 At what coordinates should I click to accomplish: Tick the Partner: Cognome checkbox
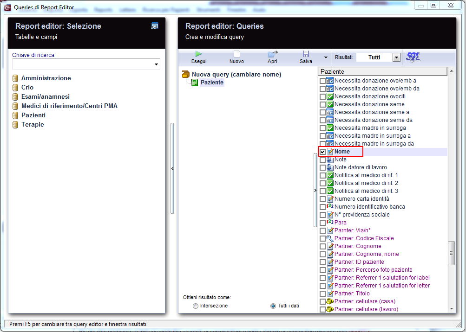pos(322,246)
